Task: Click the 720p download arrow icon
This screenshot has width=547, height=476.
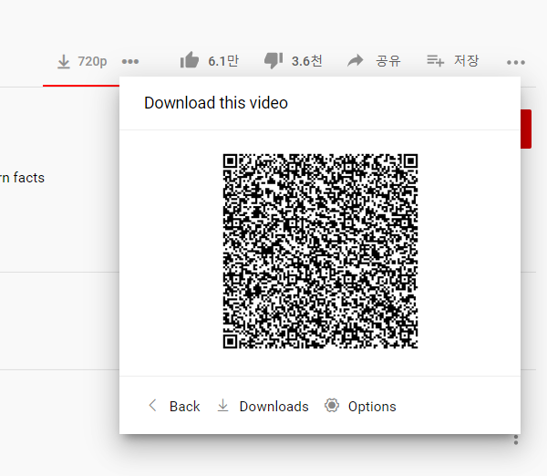Action: (64, 62)
